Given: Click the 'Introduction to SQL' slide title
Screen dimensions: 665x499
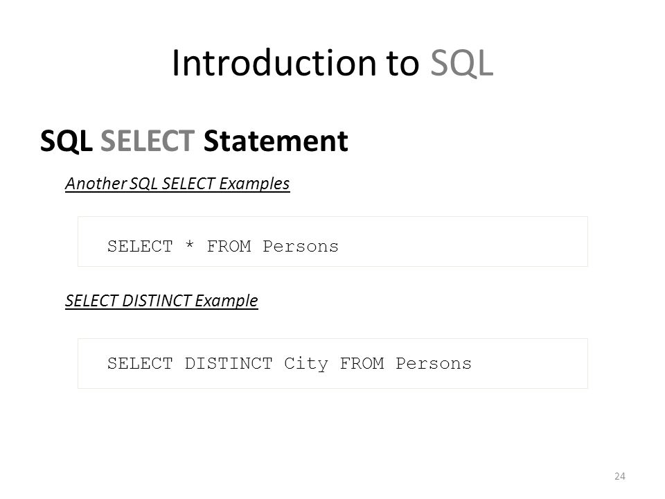Looking at the screenshot, I should coord(332,63).
